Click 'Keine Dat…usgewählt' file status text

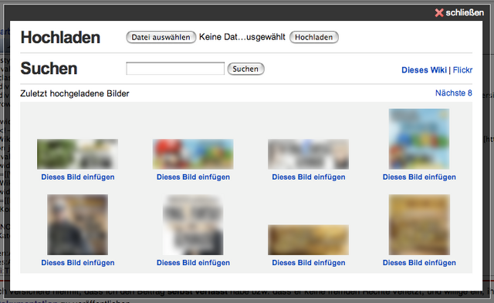click(x=242, y=37)
